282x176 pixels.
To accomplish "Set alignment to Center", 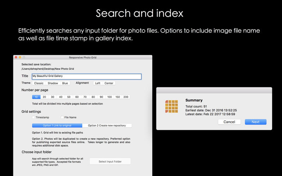I will [109, 83].
